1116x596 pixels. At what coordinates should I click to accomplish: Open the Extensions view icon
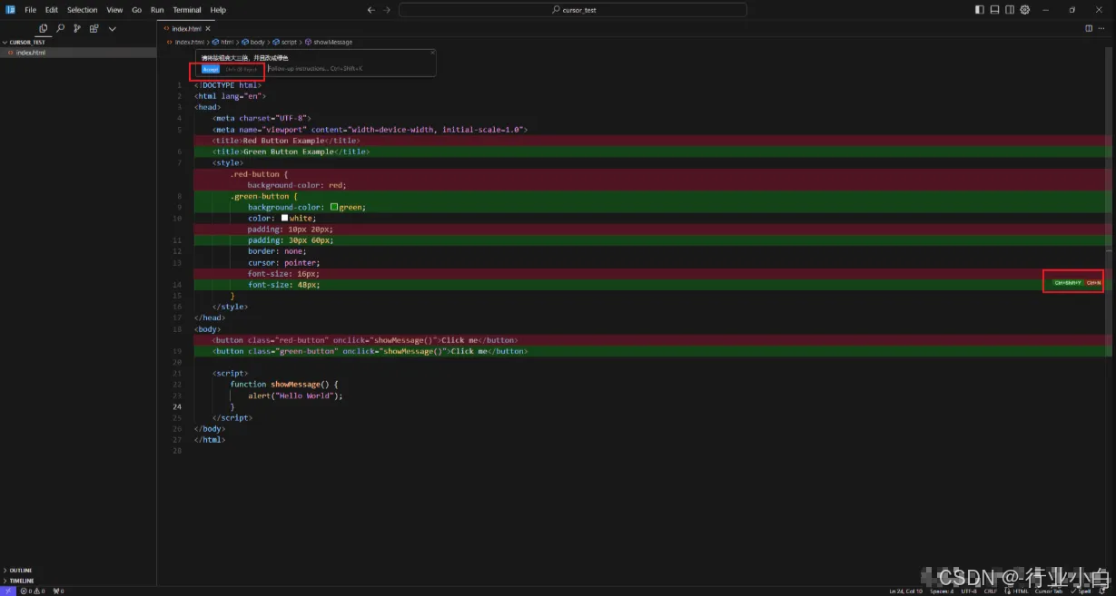(94, 29)
